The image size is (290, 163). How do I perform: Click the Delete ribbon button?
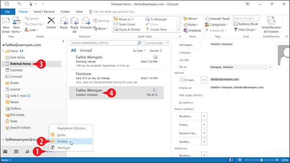click(51, 23)
